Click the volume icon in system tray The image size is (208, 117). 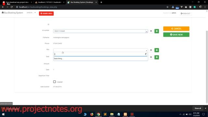190,114
